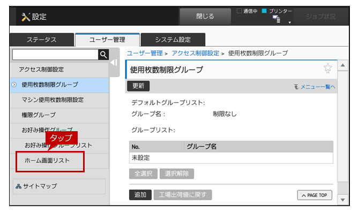Click ユーザー管理 breadcrumb link
The image size is (359, 212).
coord(145,54)
